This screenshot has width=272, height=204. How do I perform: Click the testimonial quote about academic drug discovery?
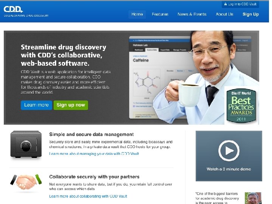click(217, 198)
